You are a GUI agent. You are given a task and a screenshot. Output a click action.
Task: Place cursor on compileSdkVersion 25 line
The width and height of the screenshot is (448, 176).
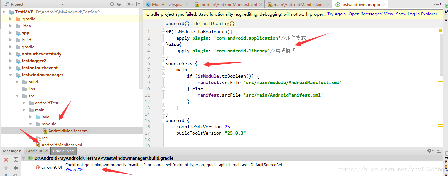203,127
